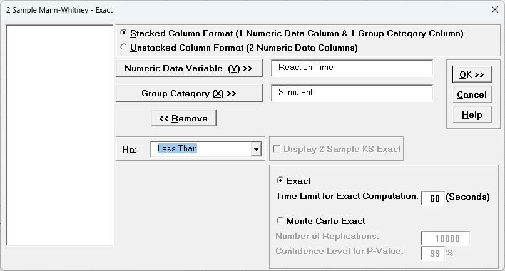The image size is (505, 271).
Task: Click inside the empty variable list box
Action: point(59,135)
